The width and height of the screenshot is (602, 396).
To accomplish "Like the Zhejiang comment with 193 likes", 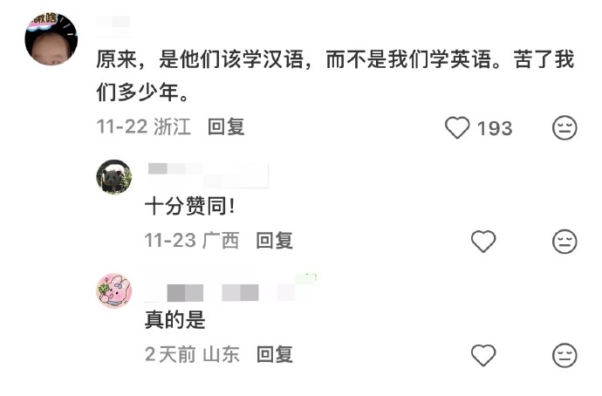I will [x=457, y=127].
